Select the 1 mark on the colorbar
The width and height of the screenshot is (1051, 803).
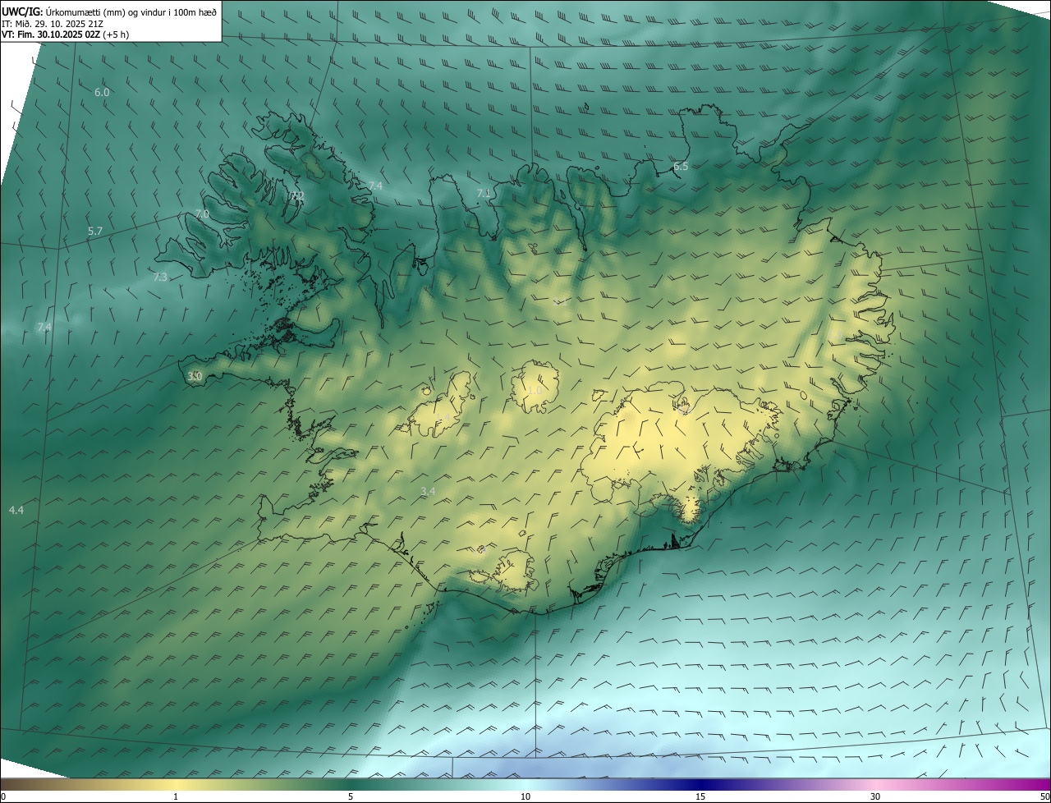(x=176, y=796)
